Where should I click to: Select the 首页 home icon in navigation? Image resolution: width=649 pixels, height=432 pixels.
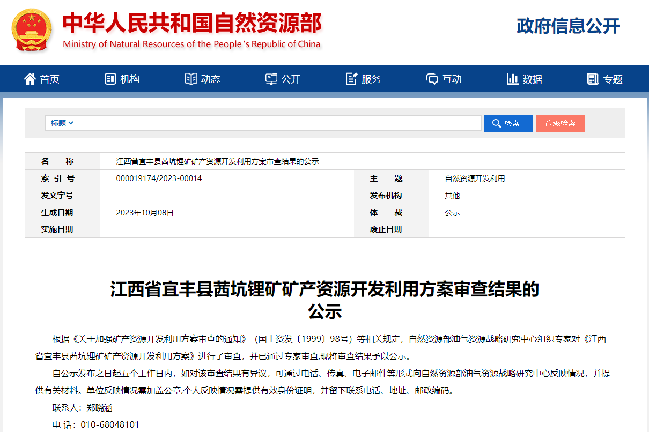coord(29,78)
